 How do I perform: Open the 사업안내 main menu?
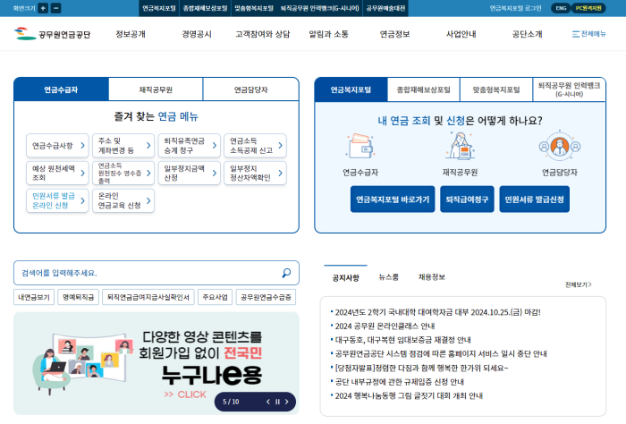[x=461, y=34]
